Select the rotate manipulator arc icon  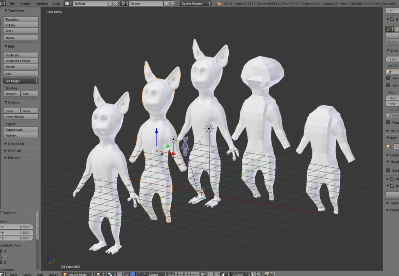point(138,274)
